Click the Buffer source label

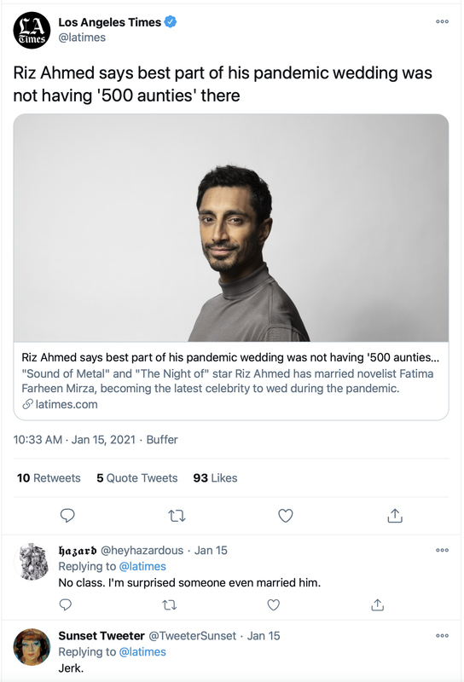162,440
